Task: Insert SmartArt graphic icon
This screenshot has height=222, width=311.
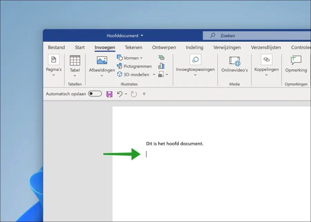Action: tap(161, 58)
